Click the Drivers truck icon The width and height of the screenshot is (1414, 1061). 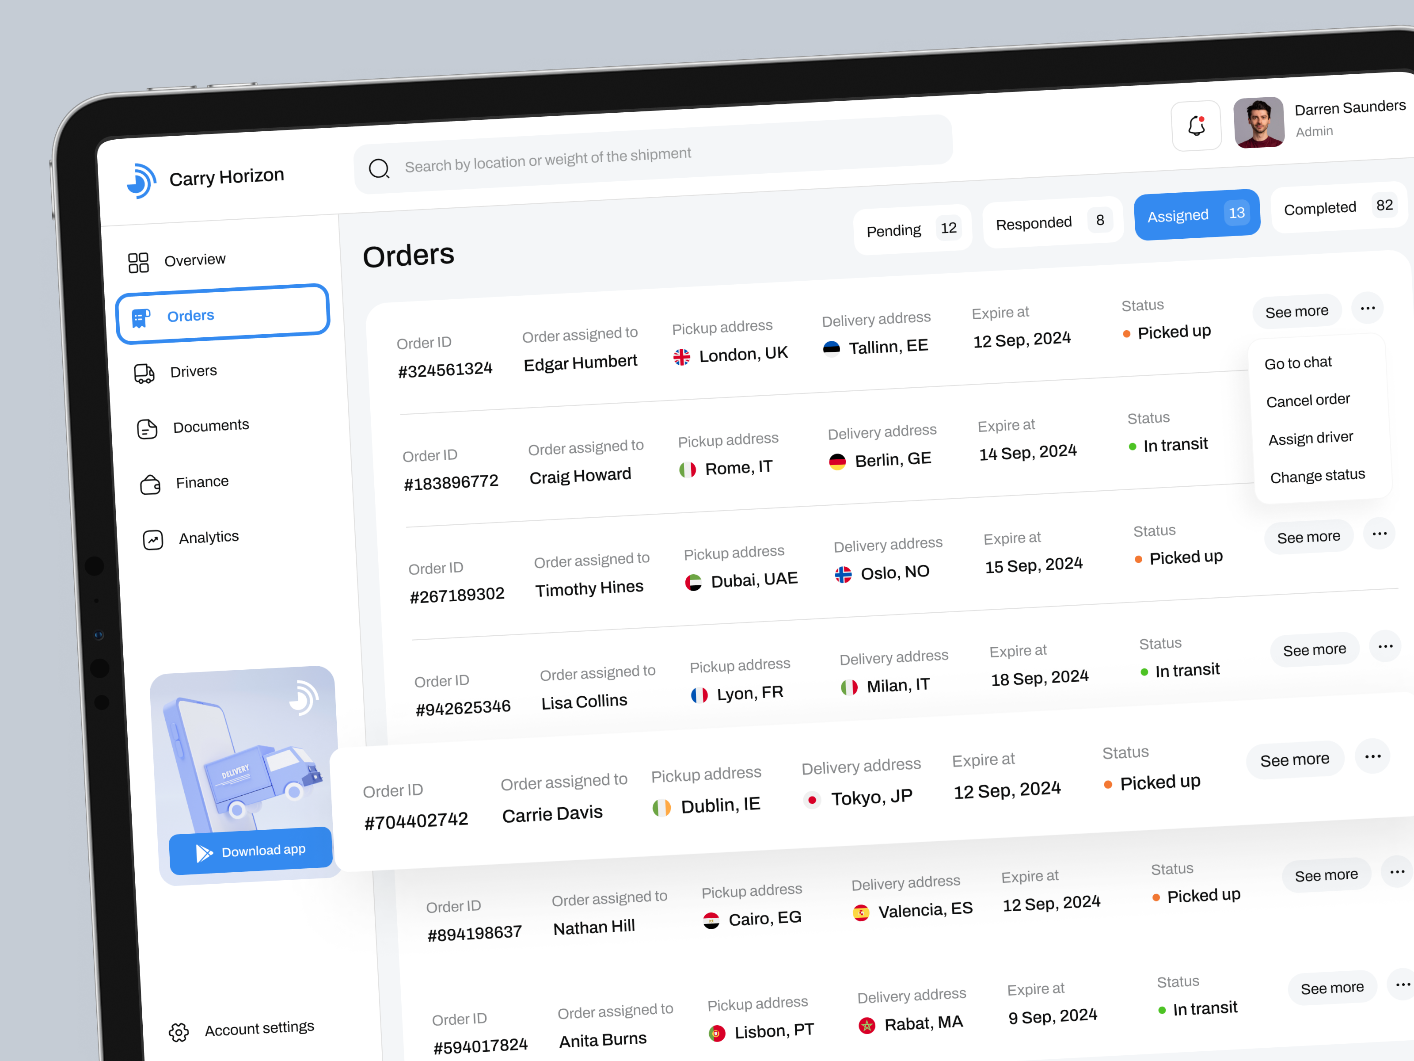pos(144,374)
